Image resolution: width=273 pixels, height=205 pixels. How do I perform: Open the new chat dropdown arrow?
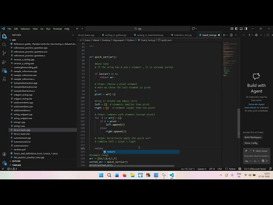(252, 35)
